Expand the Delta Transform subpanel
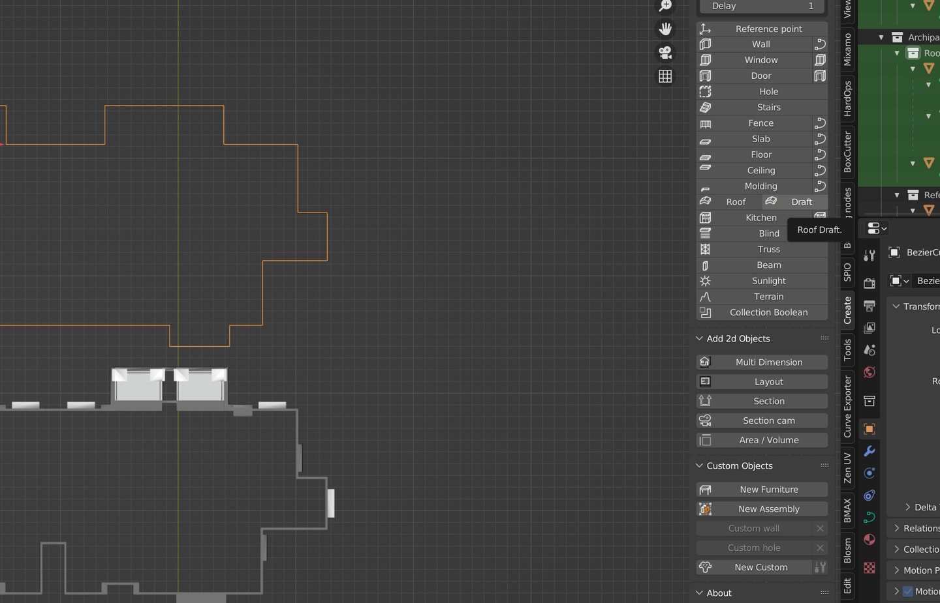The image size is (940, 603). coord(908,507)
